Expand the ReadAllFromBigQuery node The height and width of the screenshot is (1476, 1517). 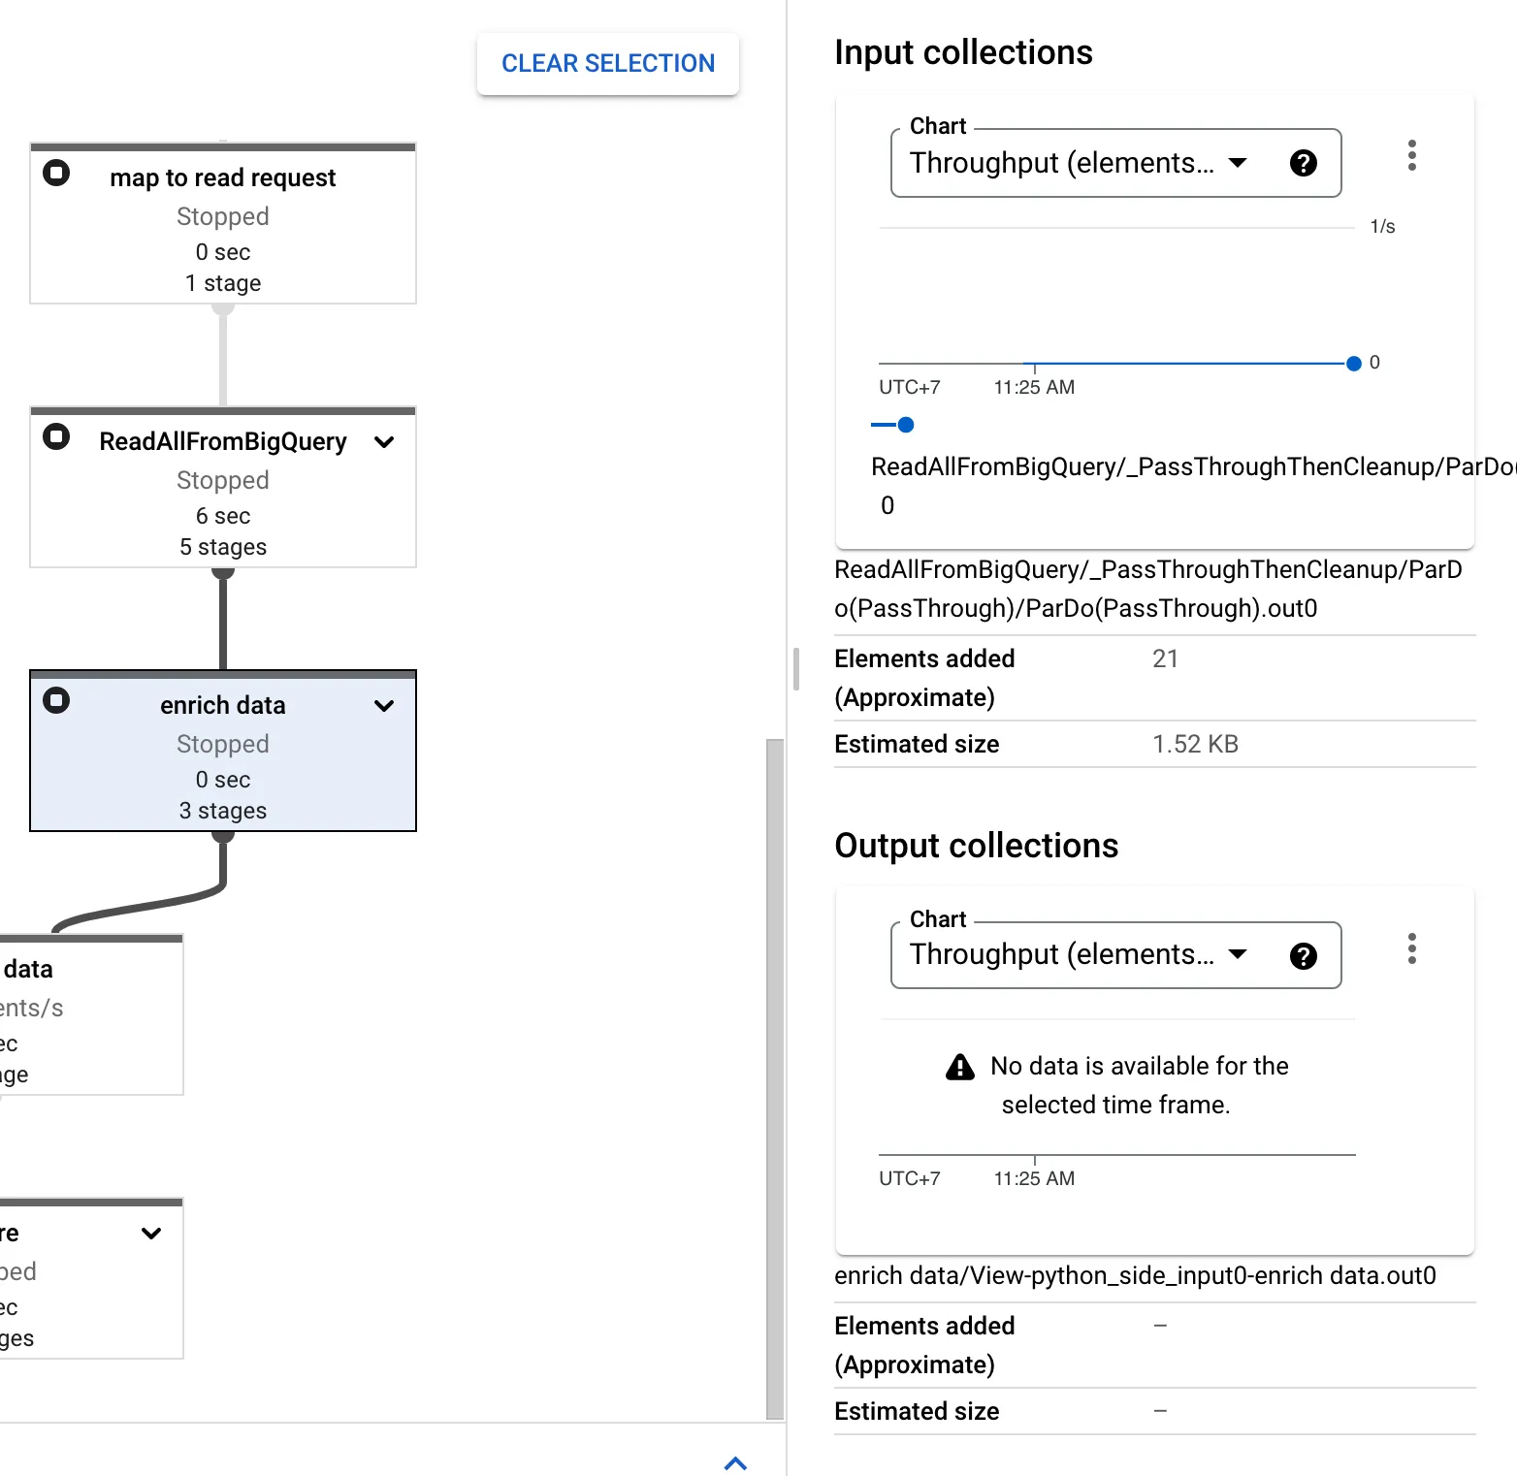point(384,442)
